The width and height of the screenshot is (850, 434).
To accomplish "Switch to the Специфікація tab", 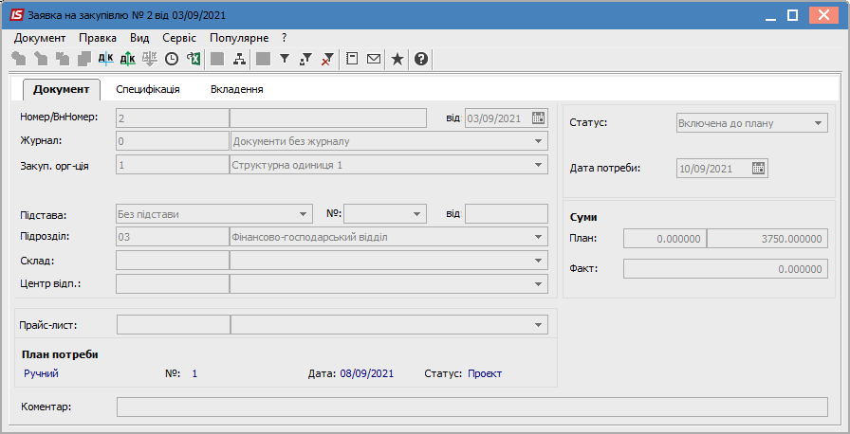I will (148, 89).
